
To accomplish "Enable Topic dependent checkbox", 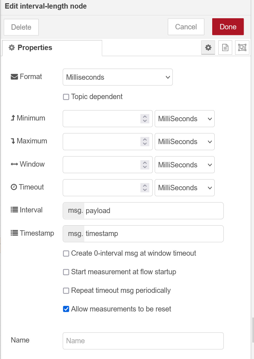I will coord(66,97).
